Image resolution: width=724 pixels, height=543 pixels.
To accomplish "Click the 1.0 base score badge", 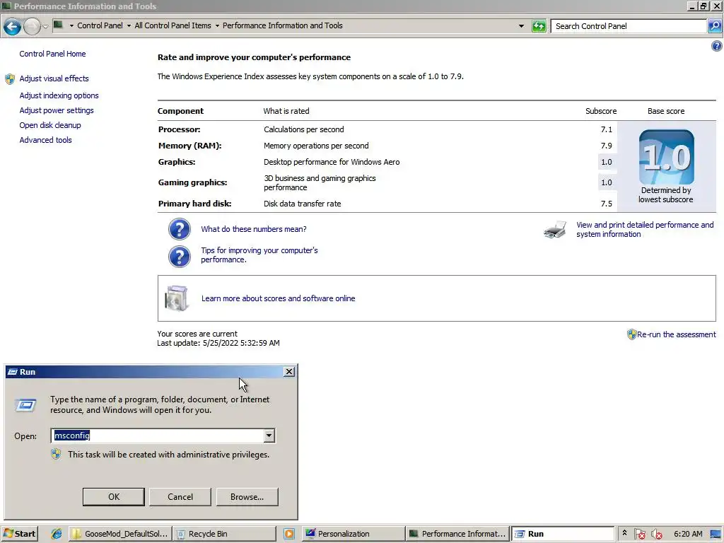I will 666,157.
